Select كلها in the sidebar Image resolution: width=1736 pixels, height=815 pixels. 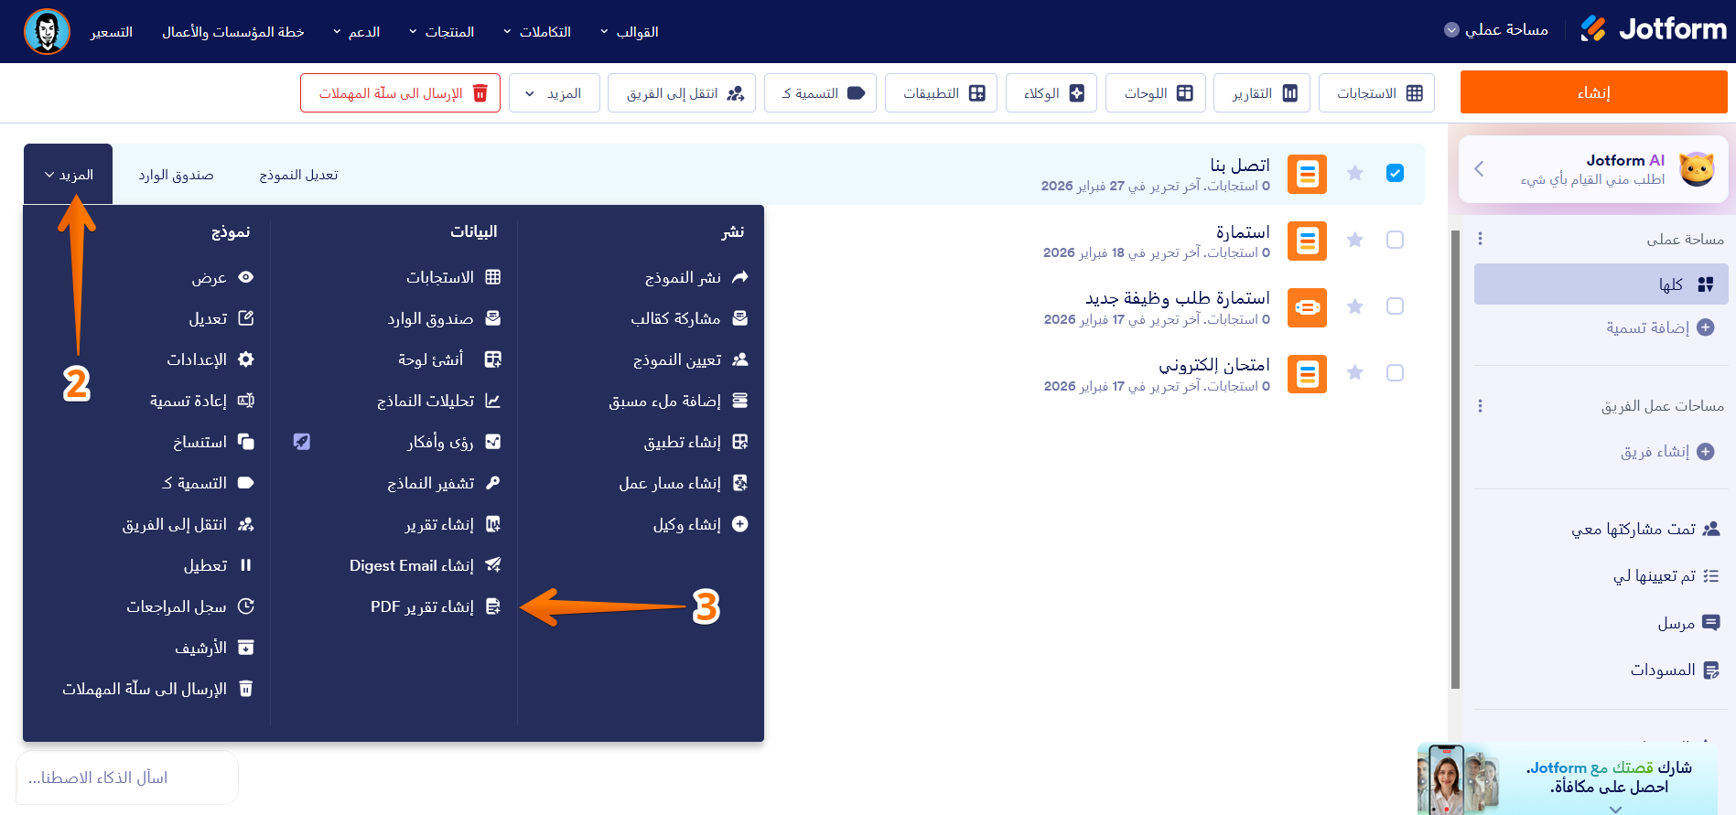click(x=1601, y=284)
